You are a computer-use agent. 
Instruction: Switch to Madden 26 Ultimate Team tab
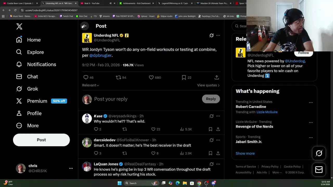tap(214, 3)
